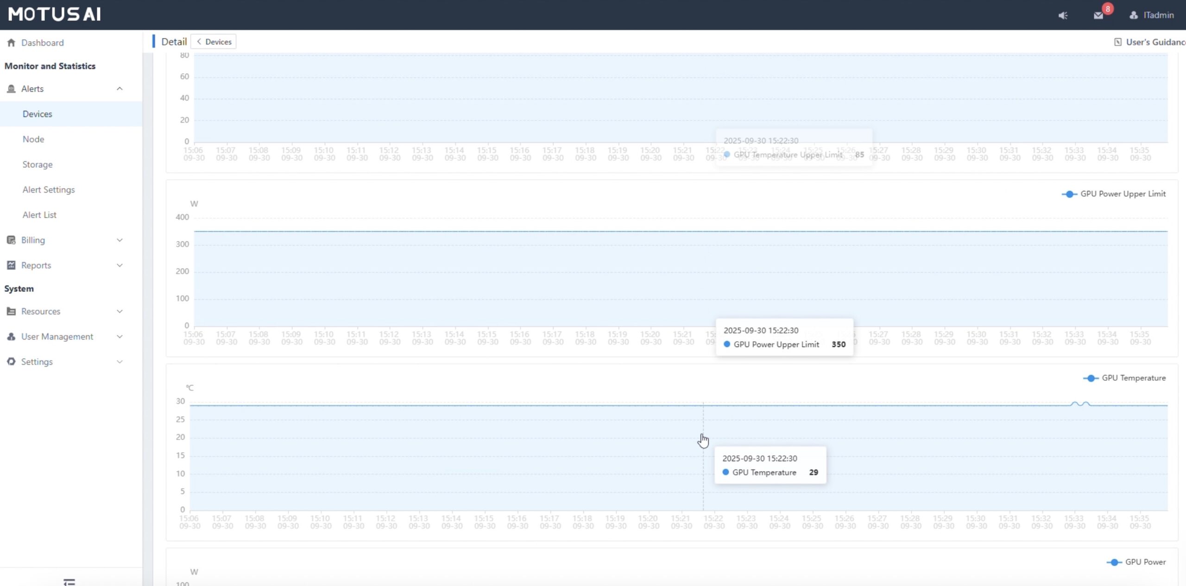Click the Settings gear icon in sidebar

coord(11,361)
